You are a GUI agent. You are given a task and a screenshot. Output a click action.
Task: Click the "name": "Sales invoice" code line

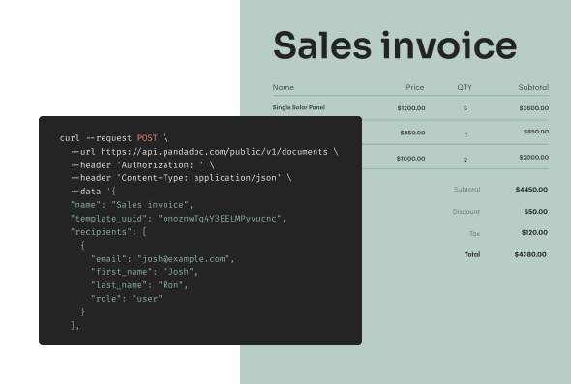(x=132, y=205)
